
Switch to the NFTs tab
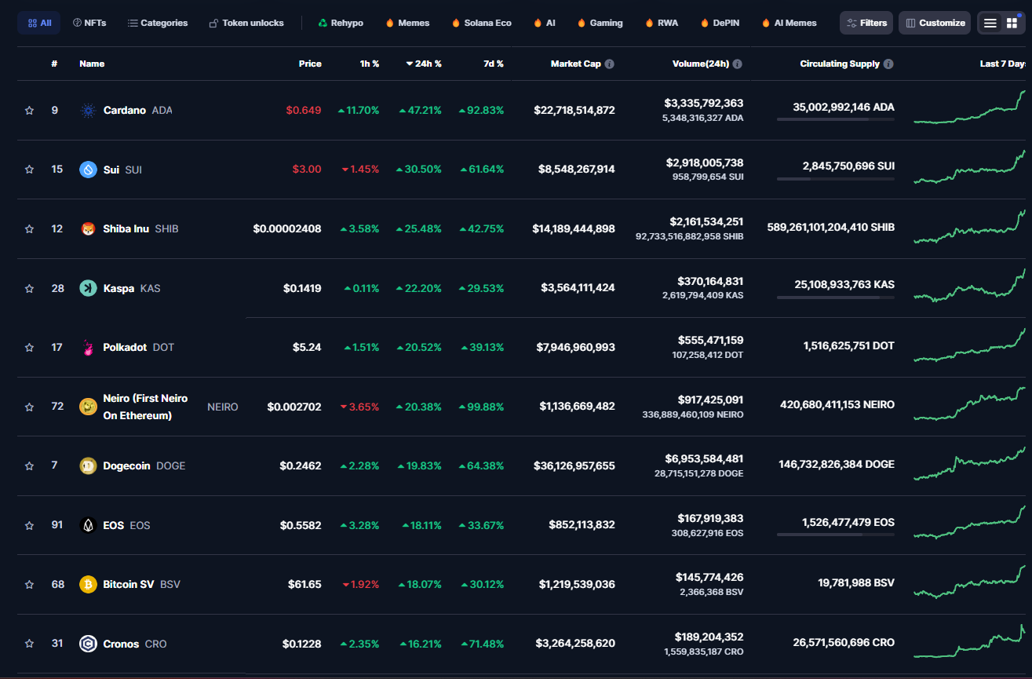(x=89, y=24)
